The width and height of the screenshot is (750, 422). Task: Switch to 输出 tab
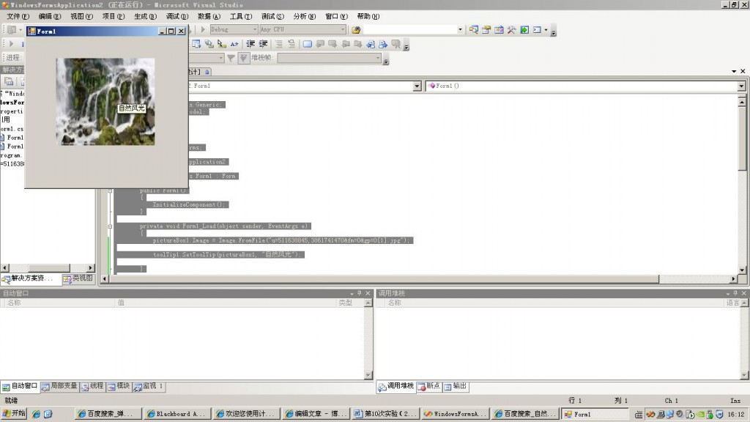coord(456,387)
